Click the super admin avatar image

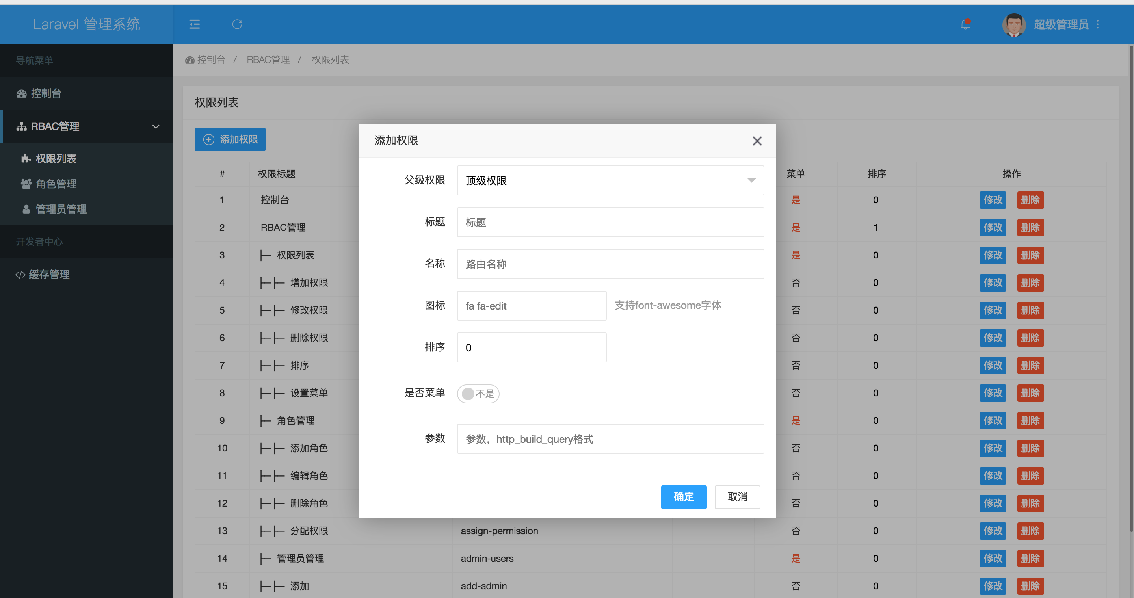point(1013,25)
